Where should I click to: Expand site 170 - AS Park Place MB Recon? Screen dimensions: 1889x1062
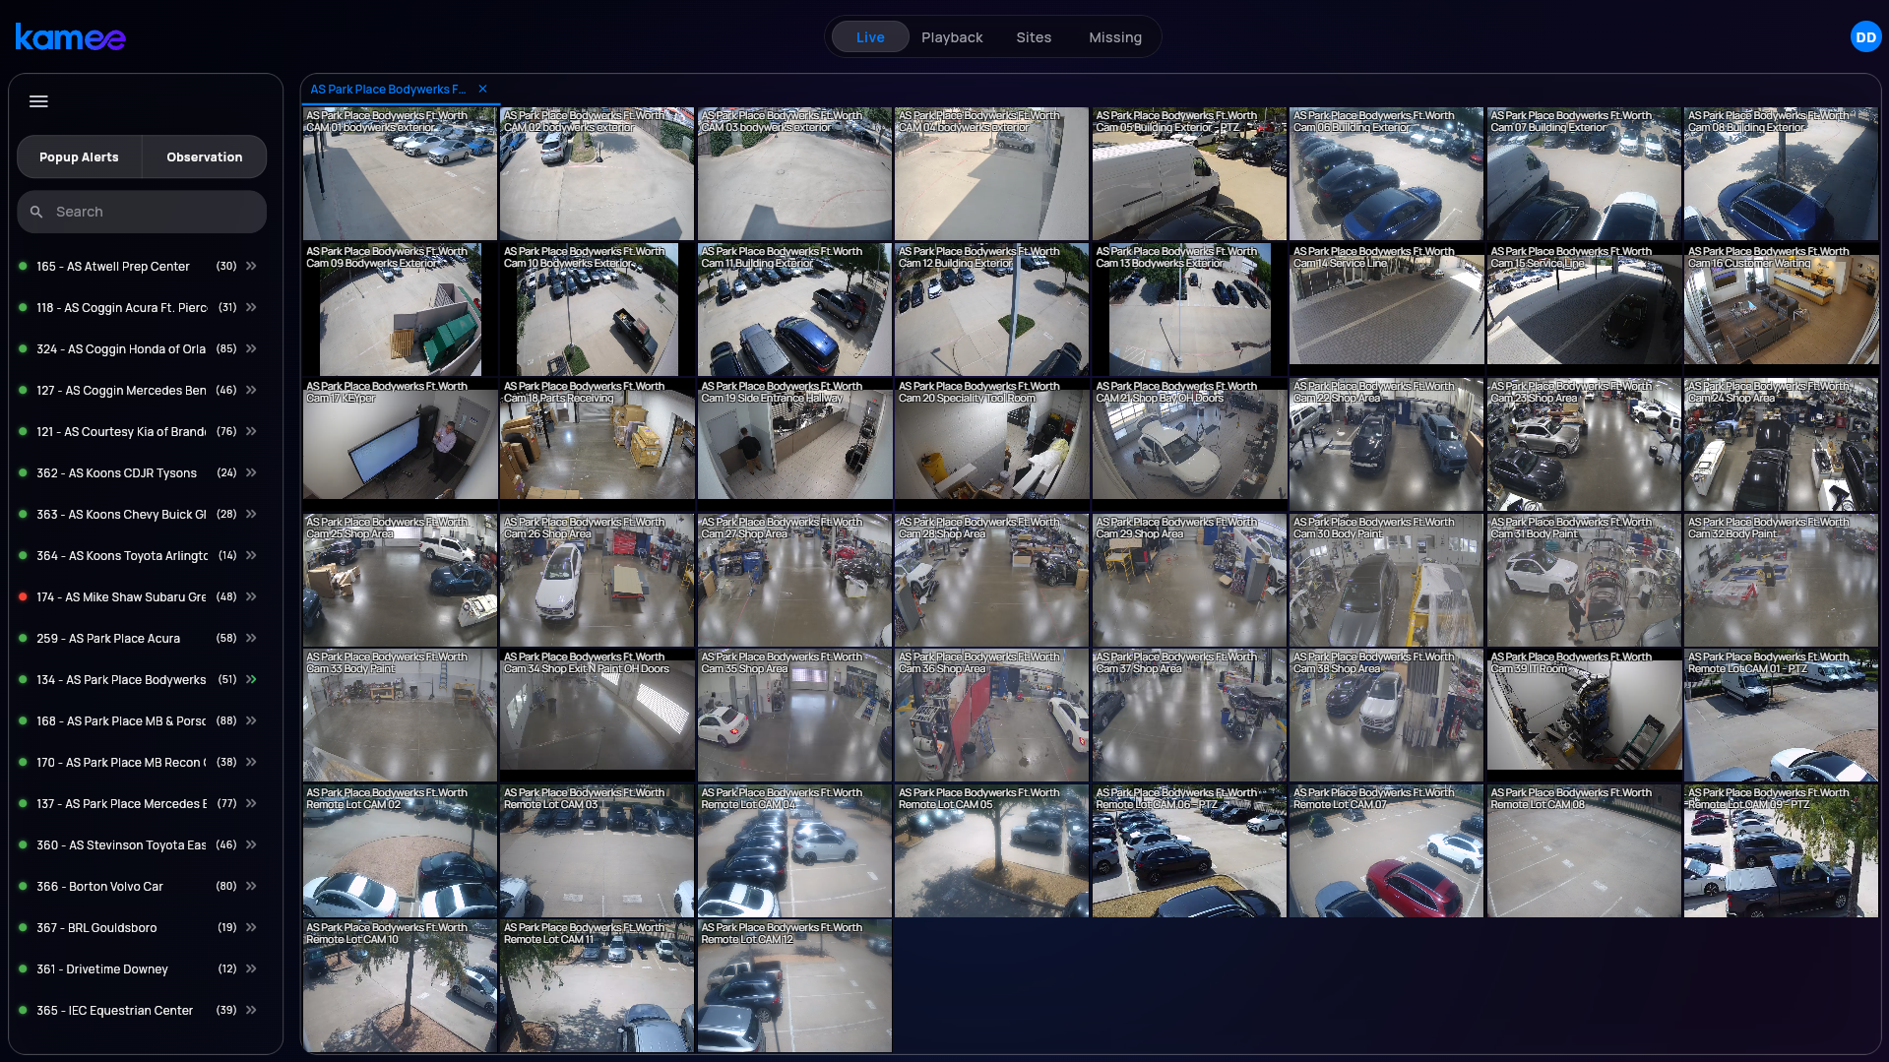pos(252,762)
